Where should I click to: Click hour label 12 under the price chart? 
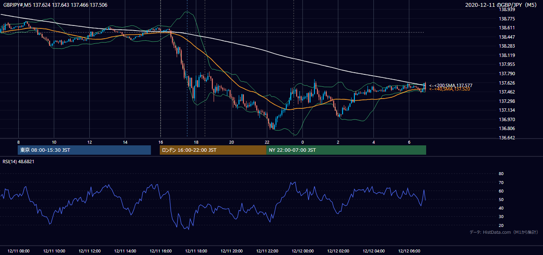pyautogui.click(x=89, y=142)
